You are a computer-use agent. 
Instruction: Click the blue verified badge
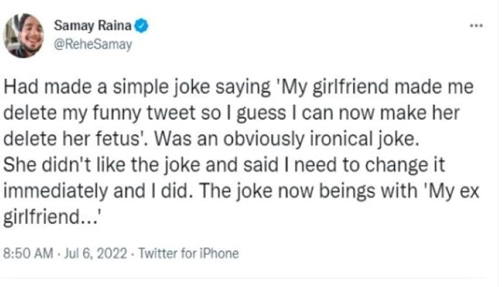pos(142,26)
